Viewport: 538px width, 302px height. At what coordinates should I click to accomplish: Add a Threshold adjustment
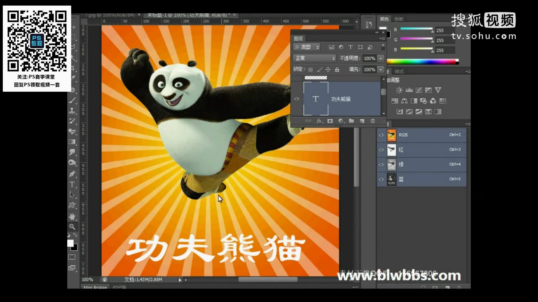(x=419, y=112)
